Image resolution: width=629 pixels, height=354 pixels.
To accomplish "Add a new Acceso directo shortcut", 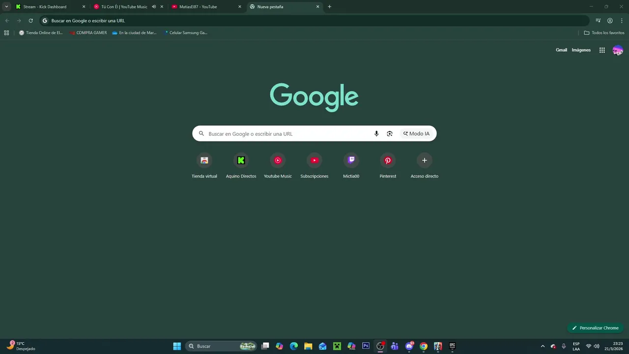I will [425, 166].
